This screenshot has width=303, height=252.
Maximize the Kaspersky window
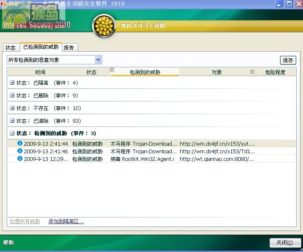289,4
